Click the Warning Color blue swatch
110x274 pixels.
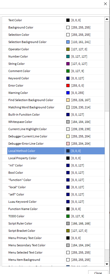point(68,93)
